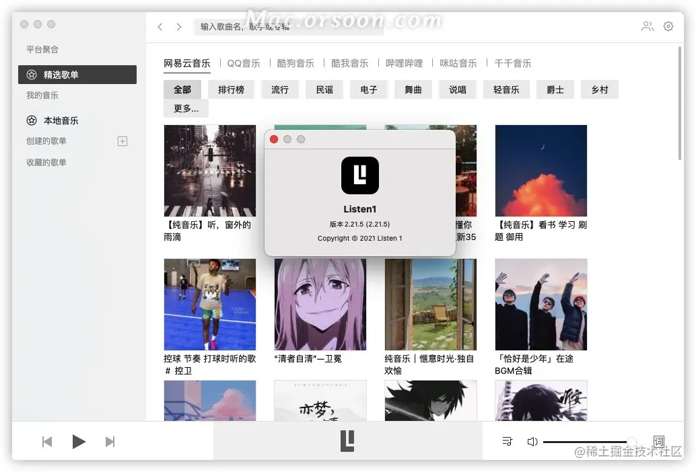Switch to the 咪咕音乐 tab
Viewport: 696px width, 472px height.
[x=458, y=63]
